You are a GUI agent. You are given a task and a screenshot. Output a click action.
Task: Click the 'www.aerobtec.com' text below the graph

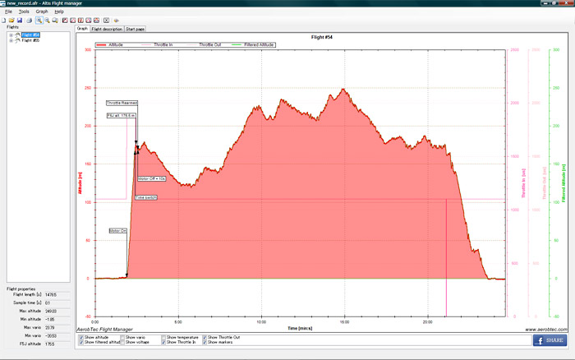(545, 330)
